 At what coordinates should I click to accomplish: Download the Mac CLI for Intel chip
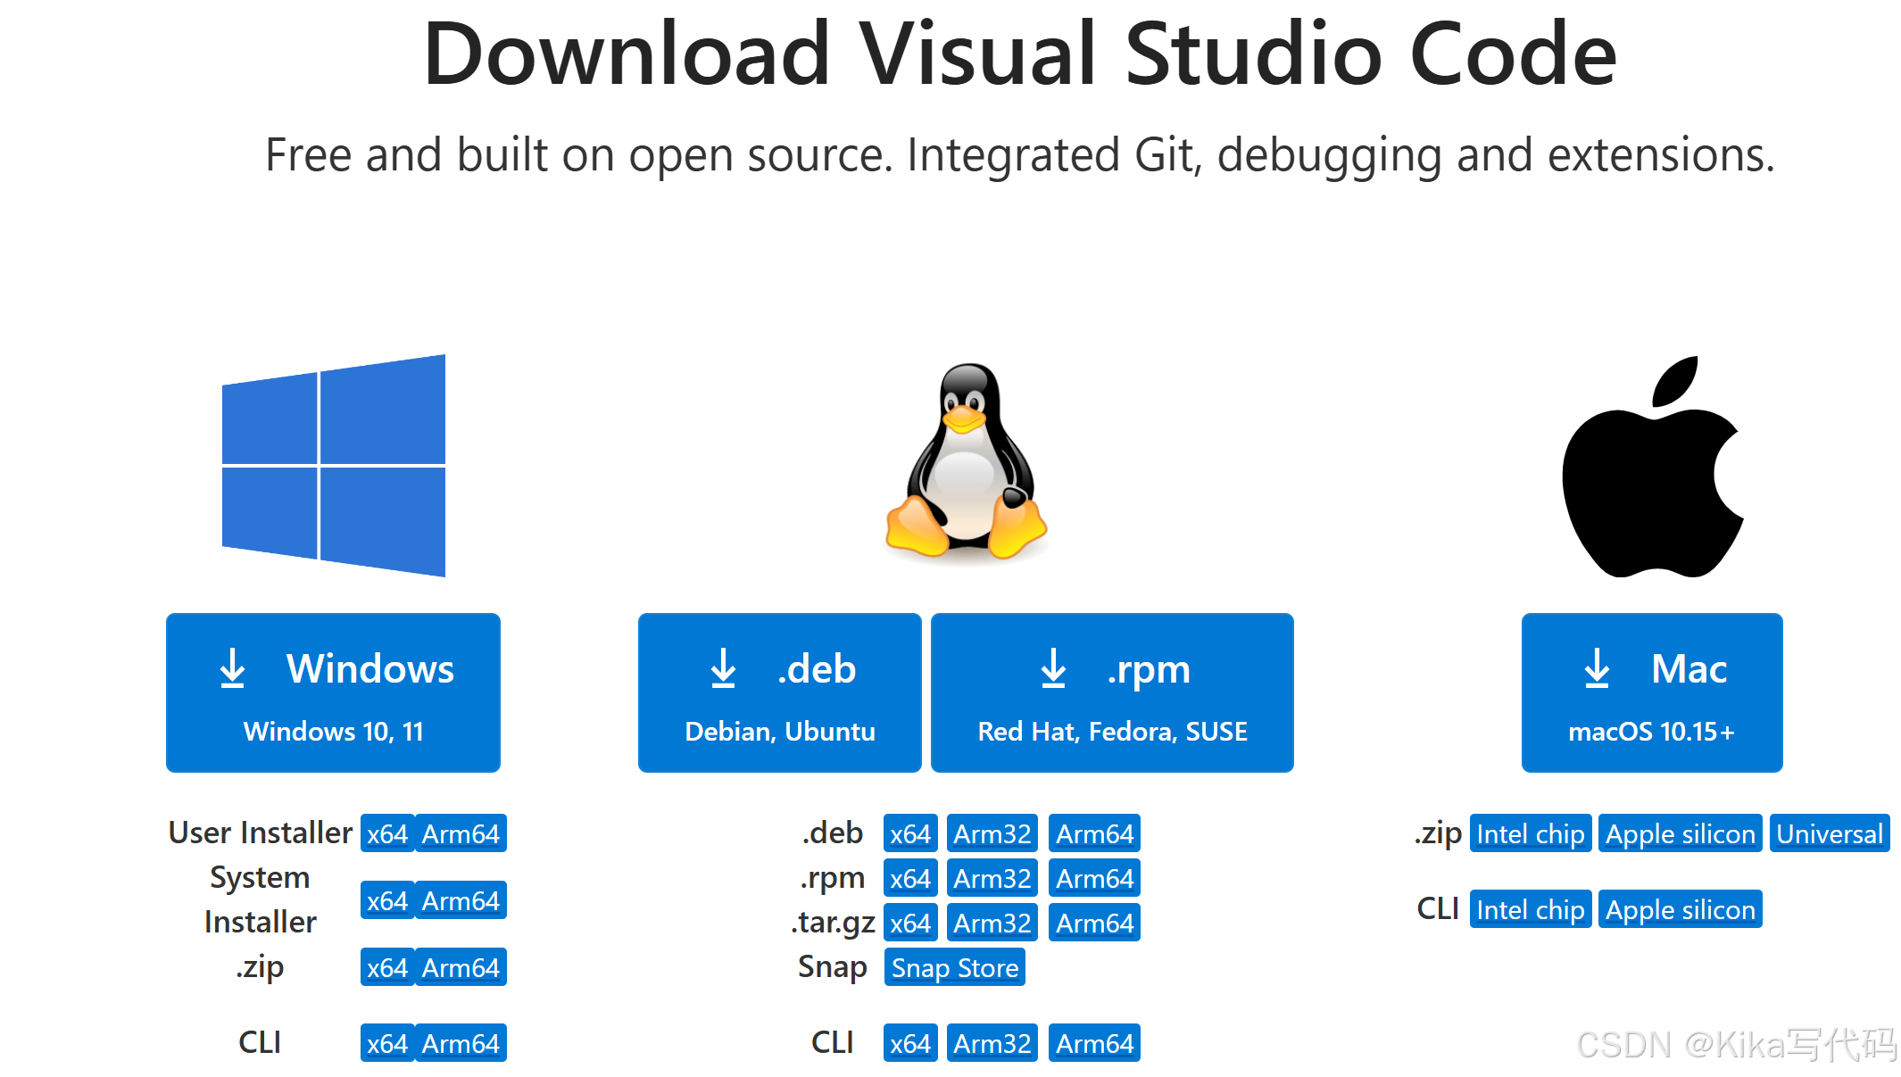tap(1530, 908)
